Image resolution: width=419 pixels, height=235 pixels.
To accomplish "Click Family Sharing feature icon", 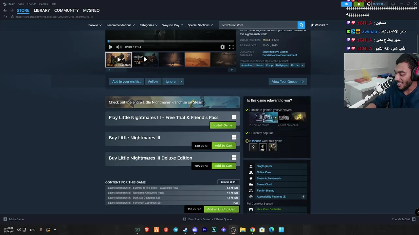I will click(251, 191).
